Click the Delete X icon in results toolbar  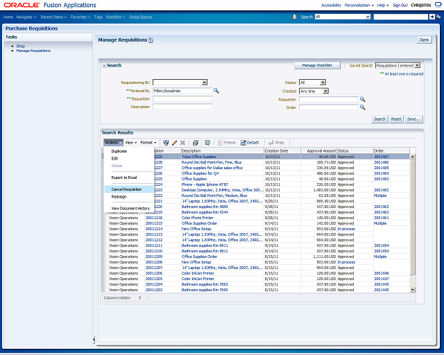(182, 143)
